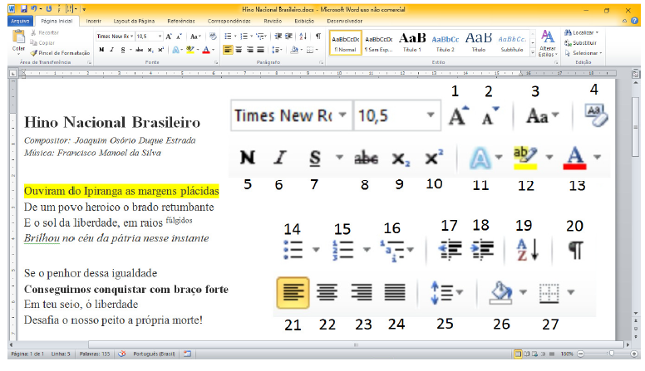Click the small ribbon's text effects glowing A icon
The height and width of the screenshot is (371, 645).
(x=175, y=50)
